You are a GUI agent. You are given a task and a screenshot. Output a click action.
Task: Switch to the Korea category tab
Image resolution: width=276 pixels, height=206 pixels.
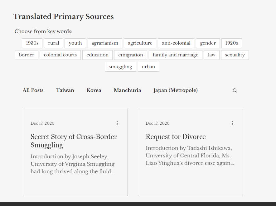point(94,90)
